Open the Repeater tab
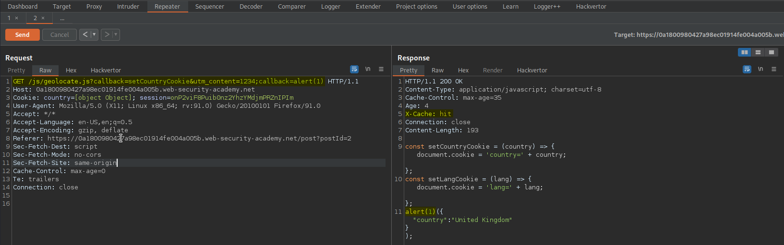 pos(167,6)
